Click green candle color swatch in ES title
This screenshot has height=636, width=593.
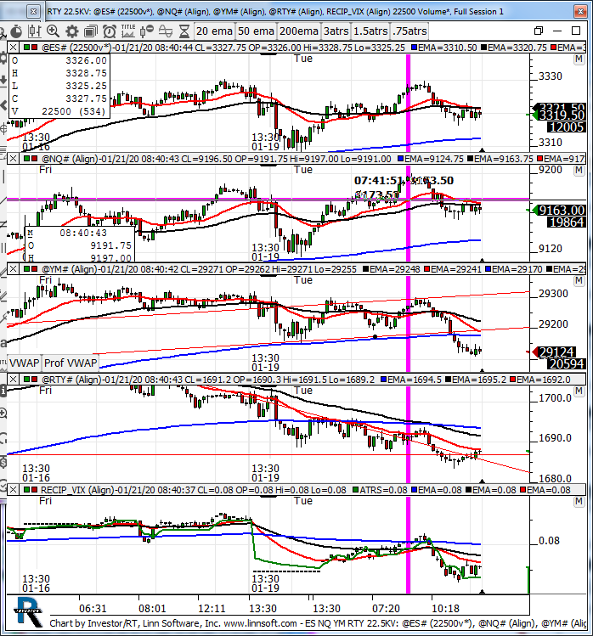pos(27,48)
